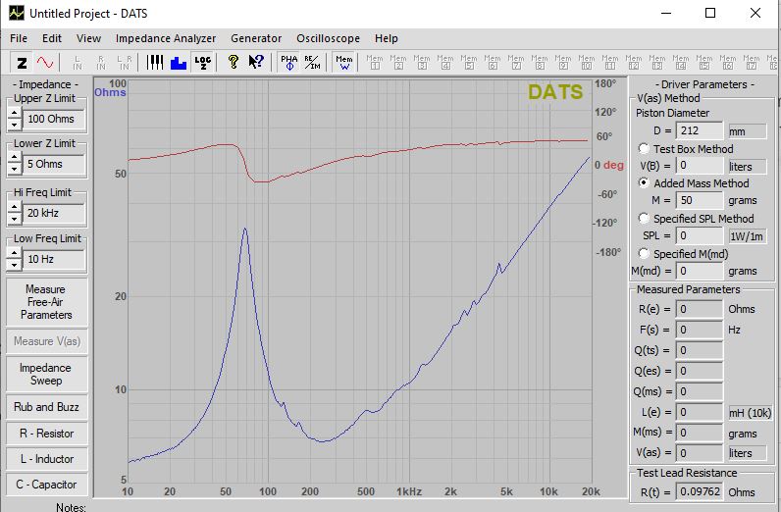Click the R - Resistor button

pyautogui.click(x=47, y=434)
